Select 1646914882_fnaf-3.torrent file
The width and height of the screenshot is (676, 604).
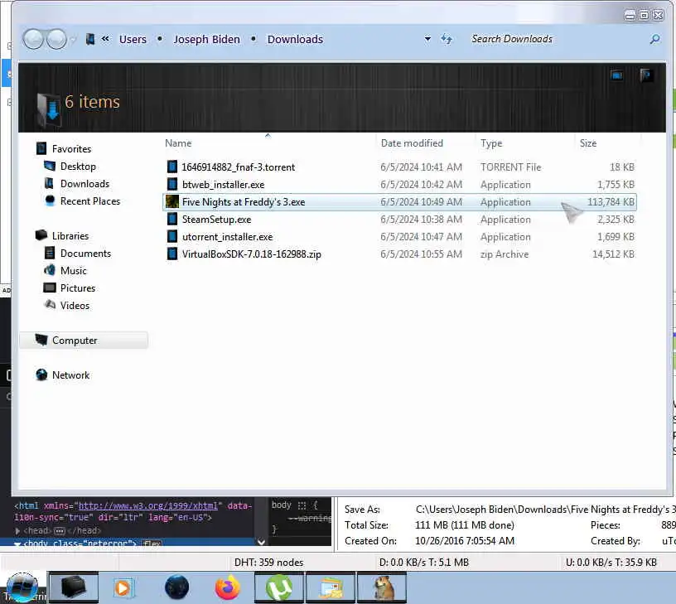pos(399,167)
